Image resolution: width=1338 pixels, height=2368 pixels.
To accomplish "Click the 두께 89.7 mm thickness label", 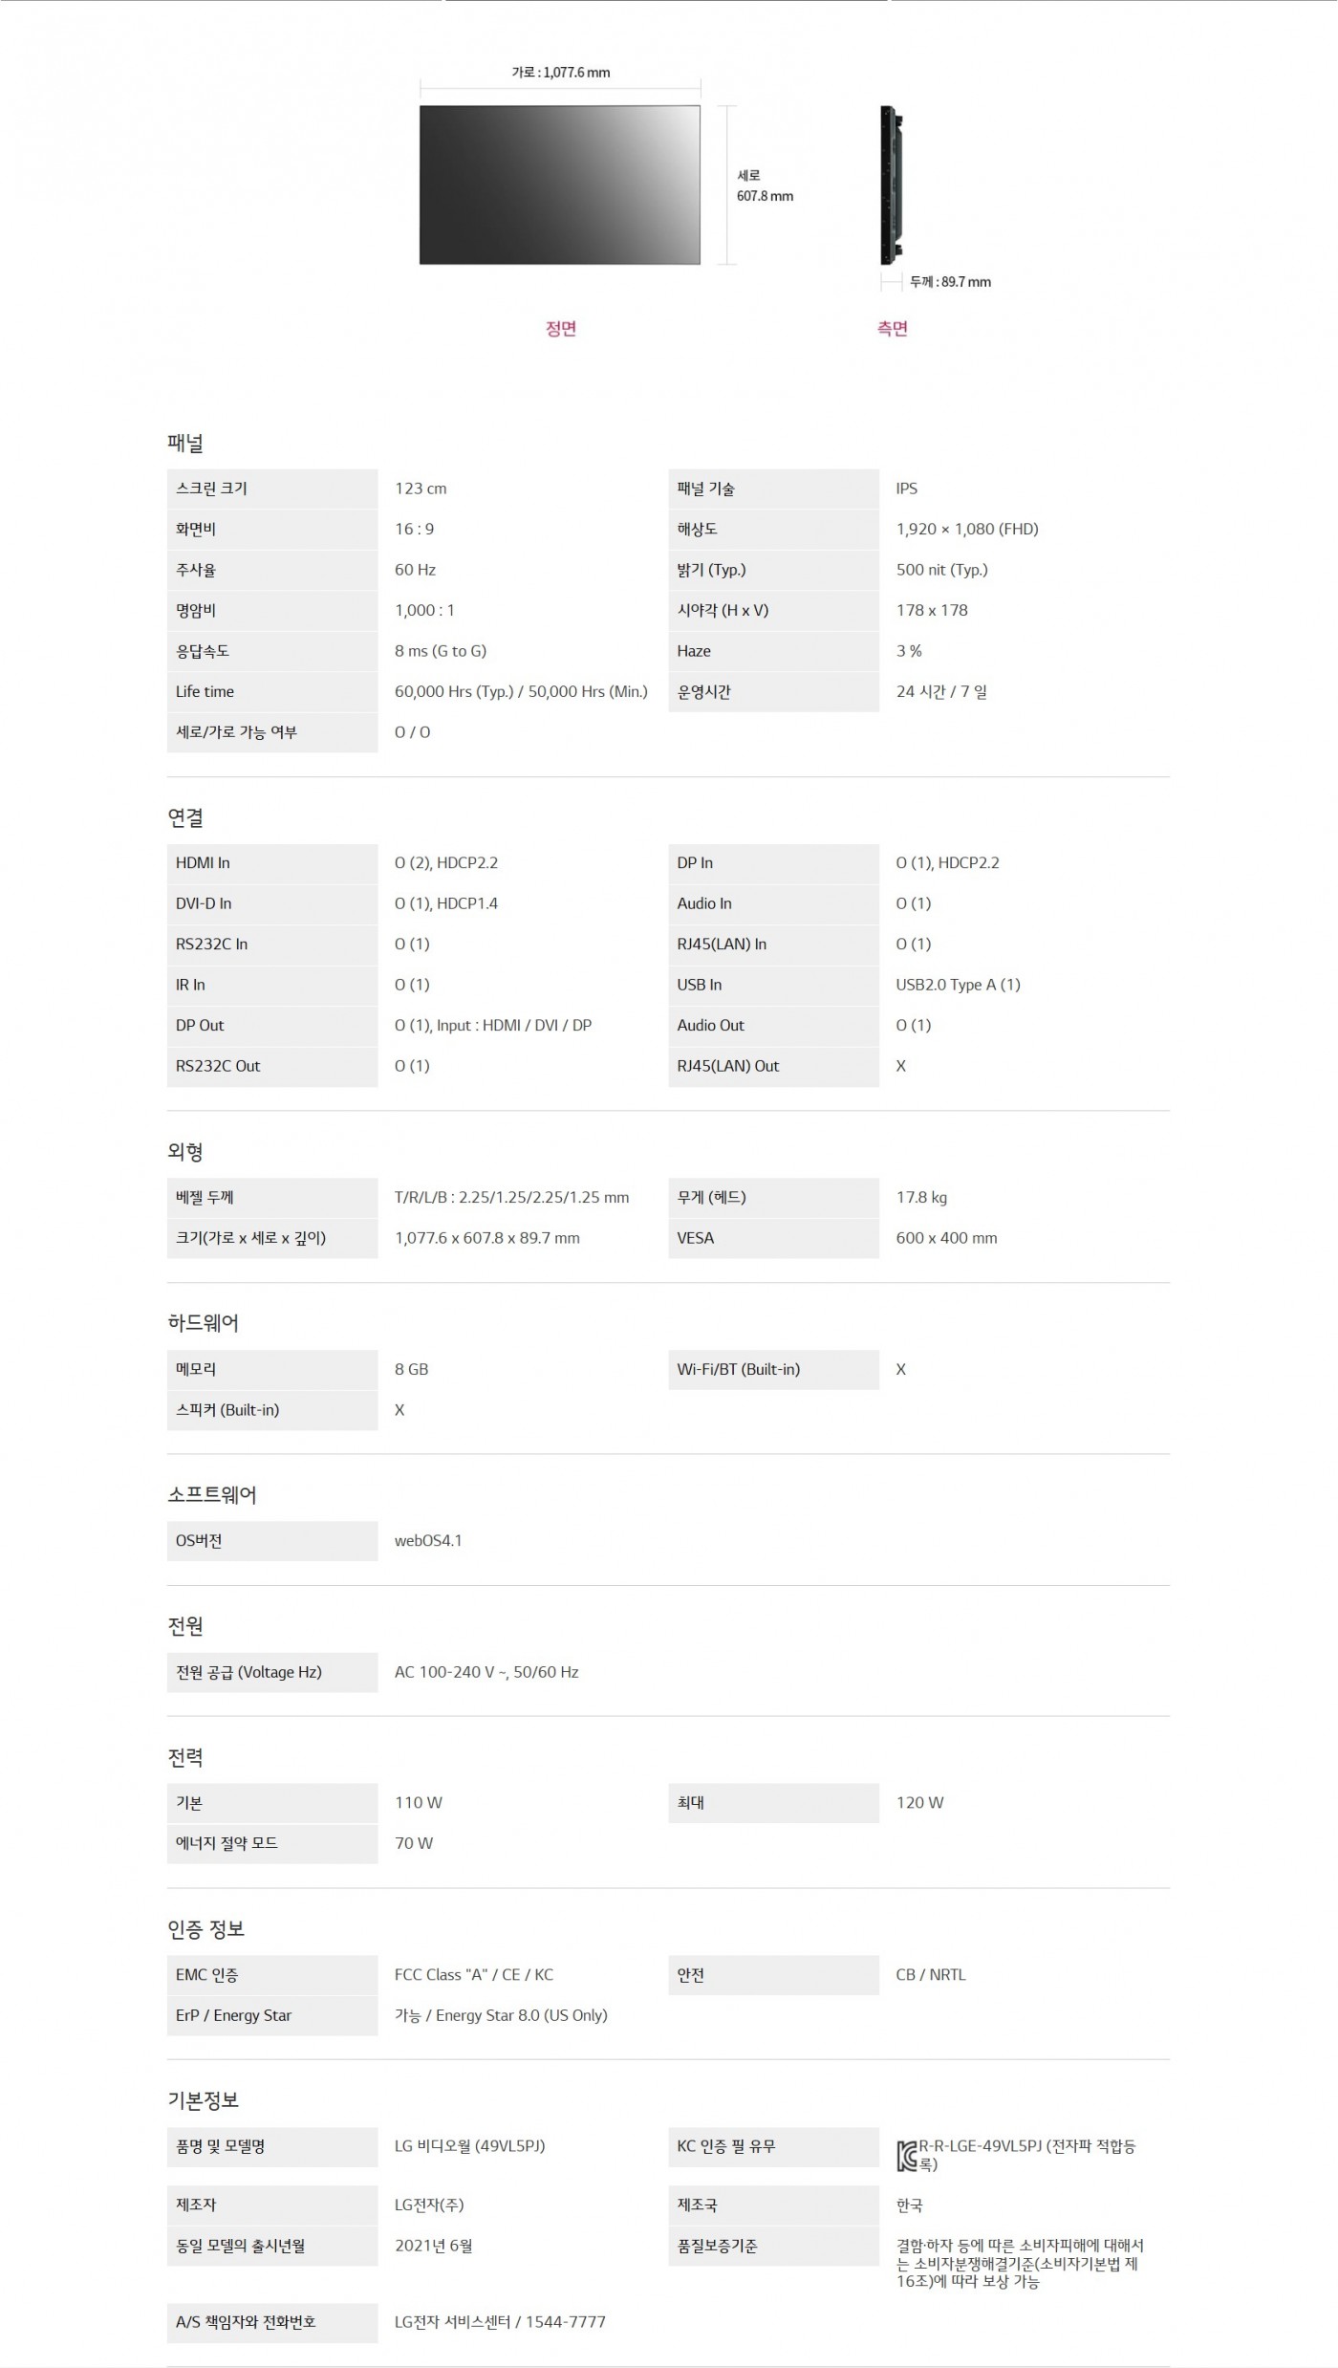I will (949, 282).
